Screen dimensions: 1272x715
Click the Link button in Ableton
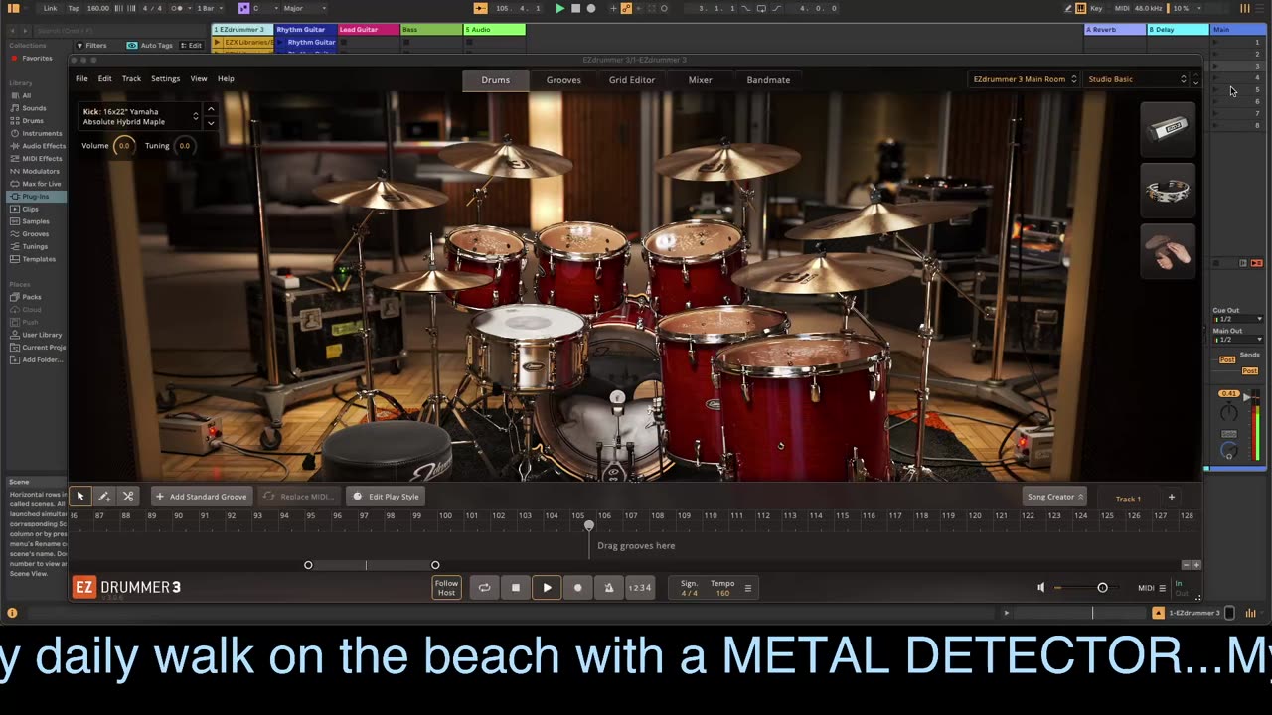tap(50, 8)
